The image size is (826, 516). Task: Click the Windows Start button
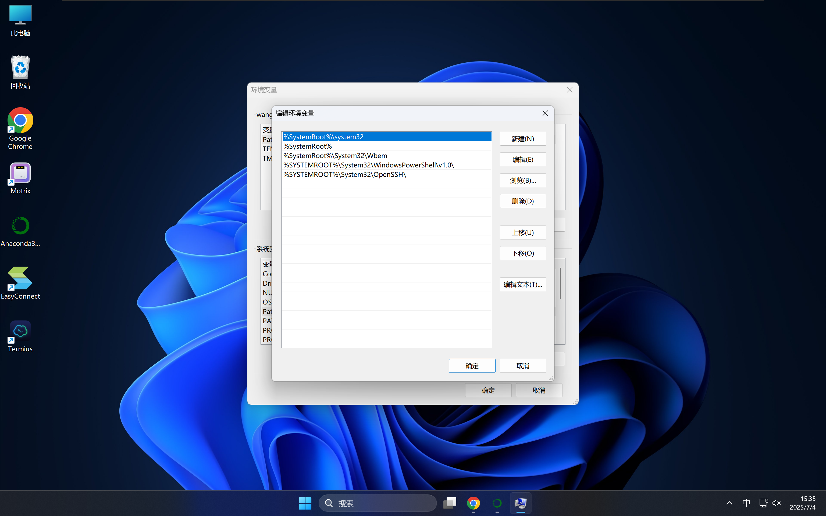(x=305, y=503)
